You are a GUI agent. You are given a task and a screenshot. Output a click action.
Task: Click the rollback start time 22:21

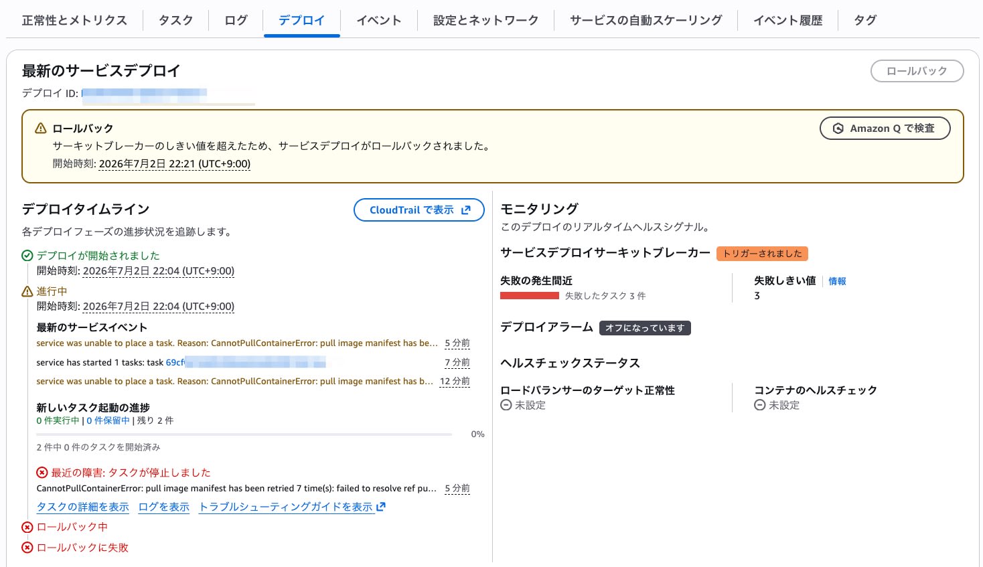pyautogui.click(x=175, y=163)
